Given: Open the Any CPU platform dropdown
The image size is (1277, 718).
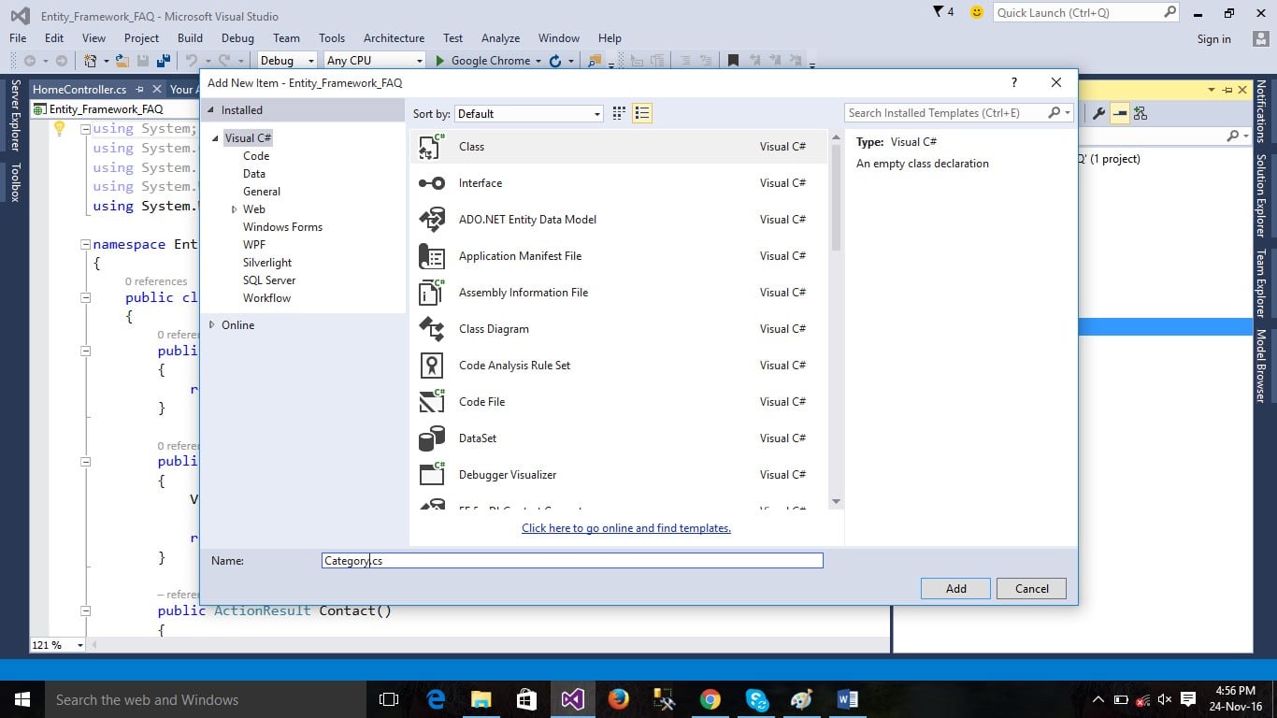Looking at the screenshot, I should 373,61.
